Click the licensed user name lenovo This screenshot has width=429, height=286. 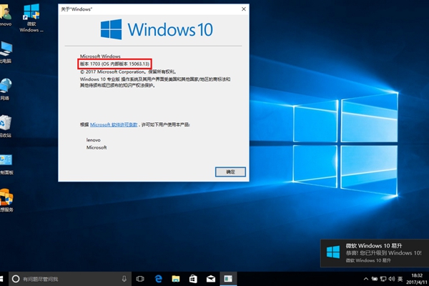click(x=93, y=140)
